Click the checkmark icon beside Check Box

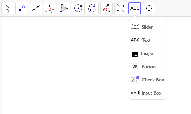(x=133, y=79)
